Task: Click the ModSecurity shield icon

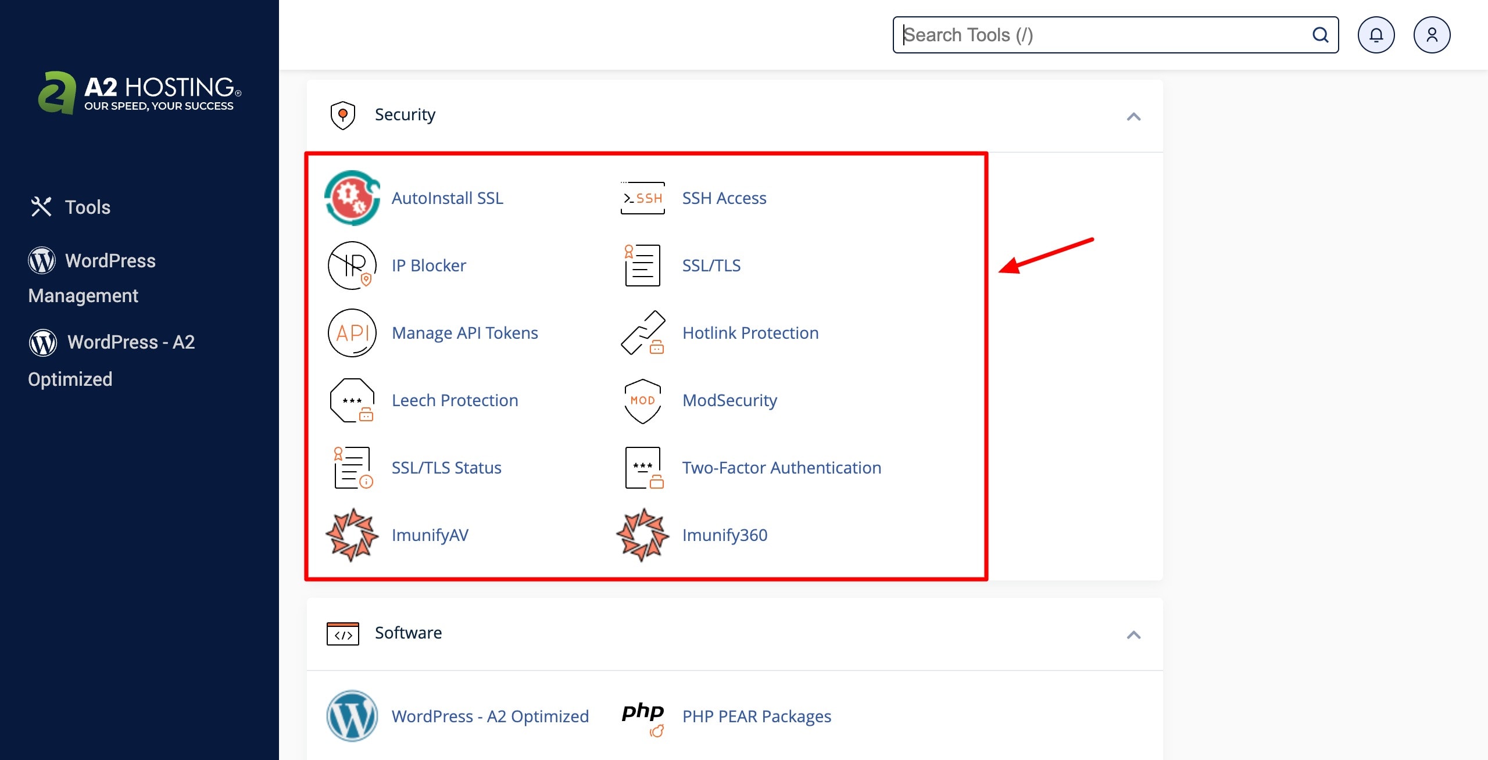Action: pos(642,401)
